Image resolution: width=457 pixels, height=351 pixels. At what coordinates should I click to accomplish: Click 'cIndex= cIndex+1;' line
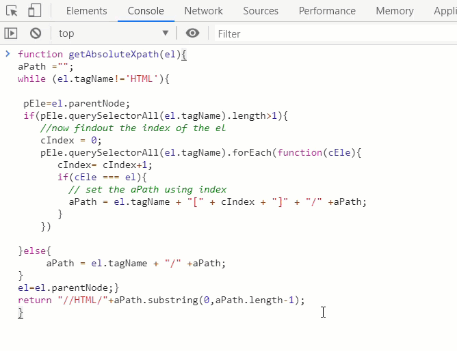pos(105,165)
